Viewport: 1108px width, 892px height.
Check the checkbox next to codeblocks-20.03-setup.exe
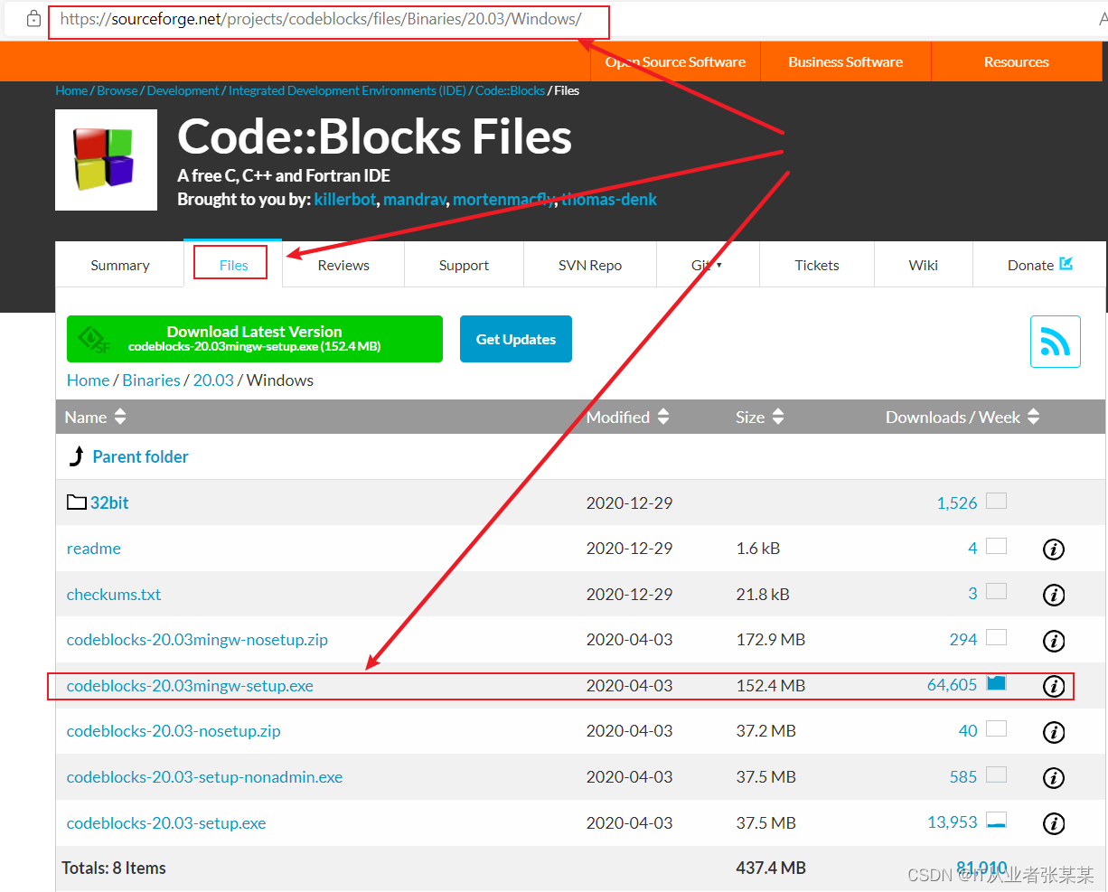[x=996, y=820]
